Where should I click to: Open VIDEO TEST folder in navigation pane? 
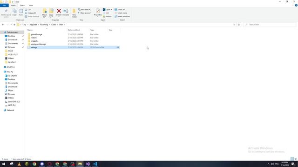[x=13, y=55]
